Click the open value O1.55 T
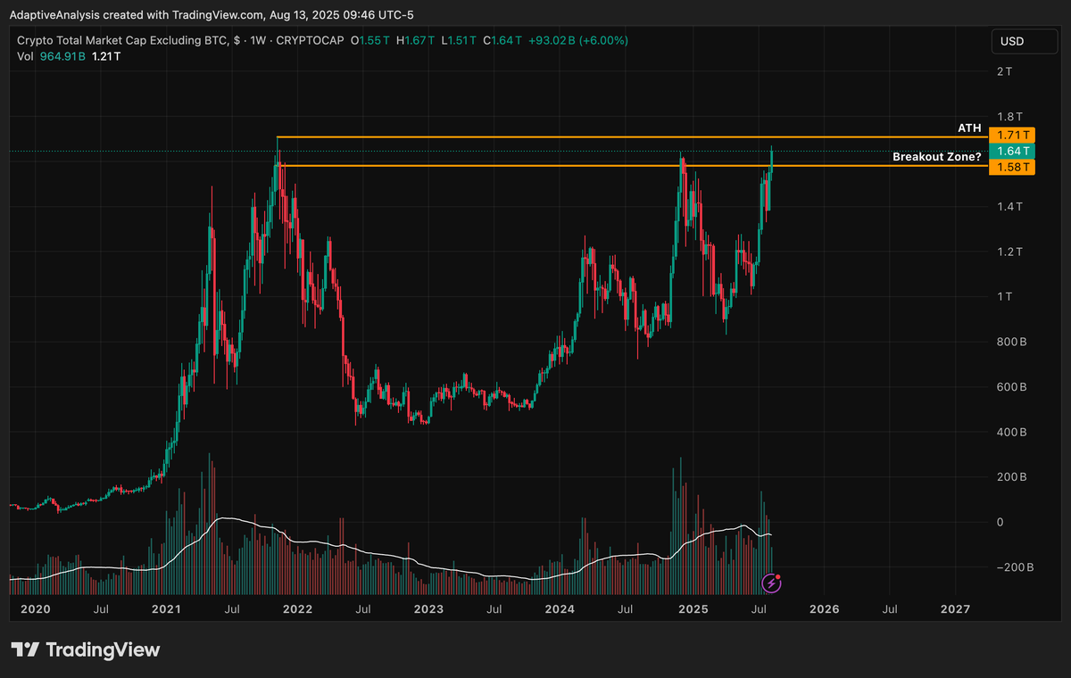Viewport: 1071px width, 678px height. tap(369, 40)
